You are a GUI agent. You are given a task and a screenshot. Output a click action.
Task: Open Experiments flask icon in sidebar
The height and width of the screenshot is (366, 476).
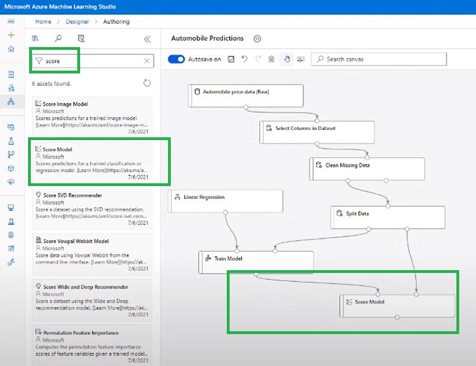(11, 141)
